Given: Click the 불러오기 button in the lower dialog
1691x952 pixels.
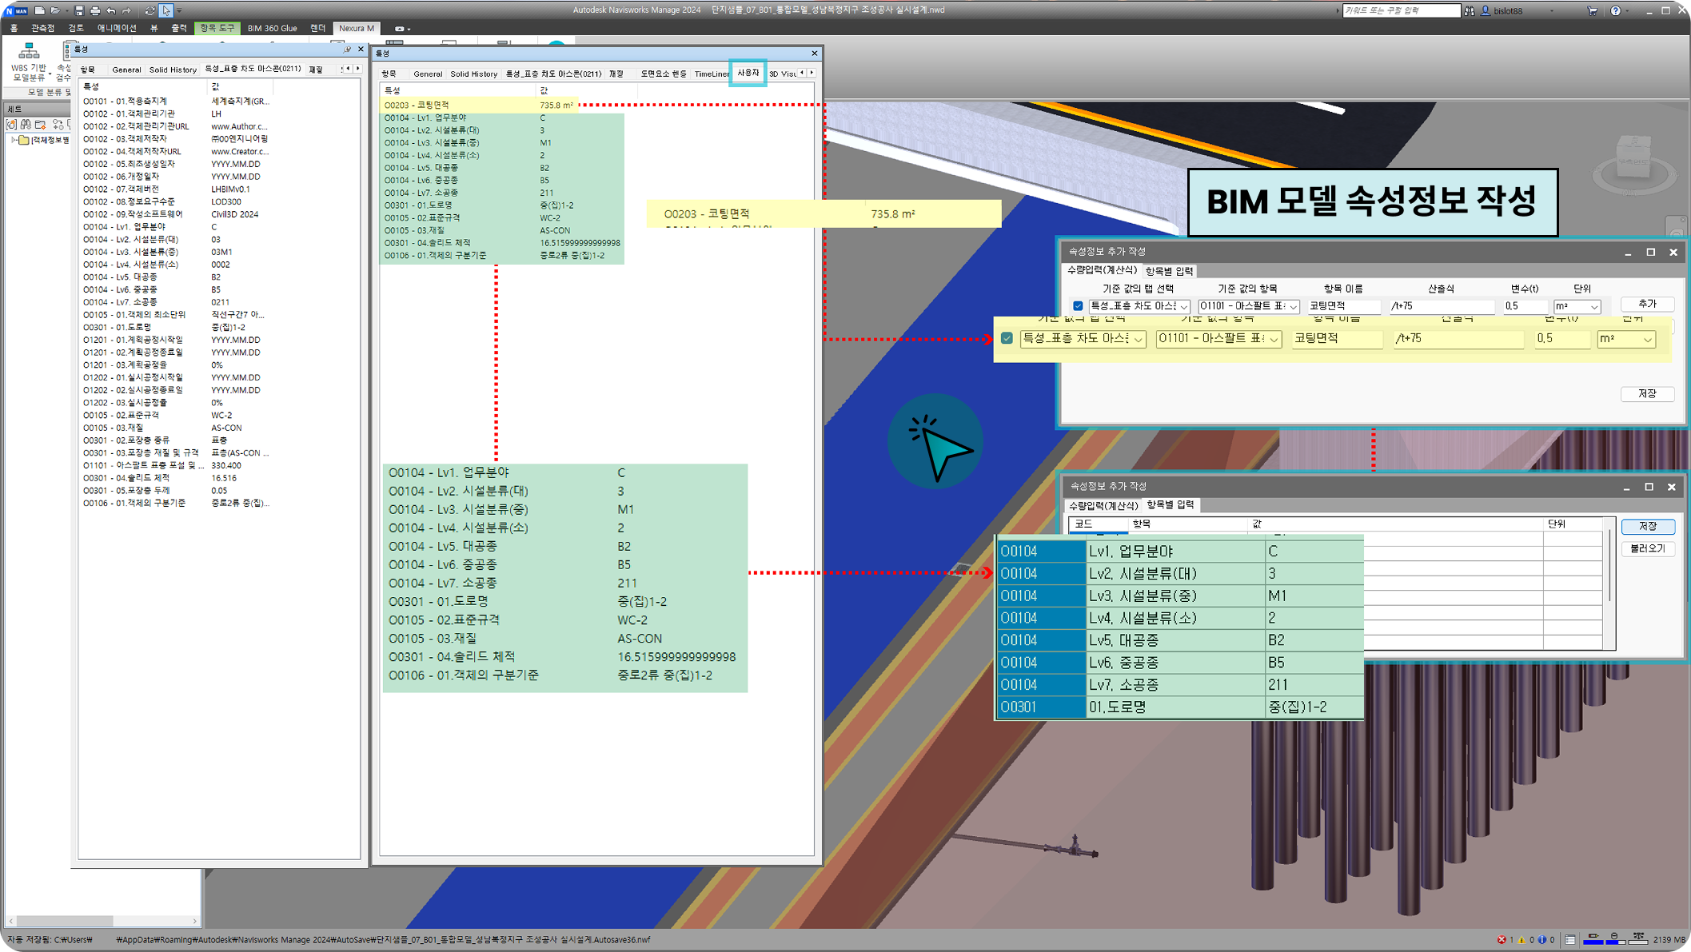Looking at the screenshot, I should (x=1648, y=548).
